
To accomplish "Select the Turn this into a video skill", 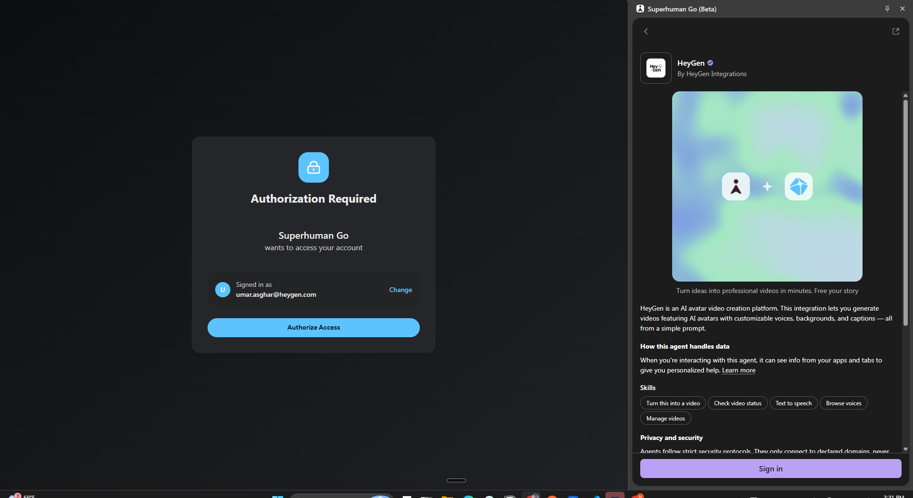I will 673,403.
